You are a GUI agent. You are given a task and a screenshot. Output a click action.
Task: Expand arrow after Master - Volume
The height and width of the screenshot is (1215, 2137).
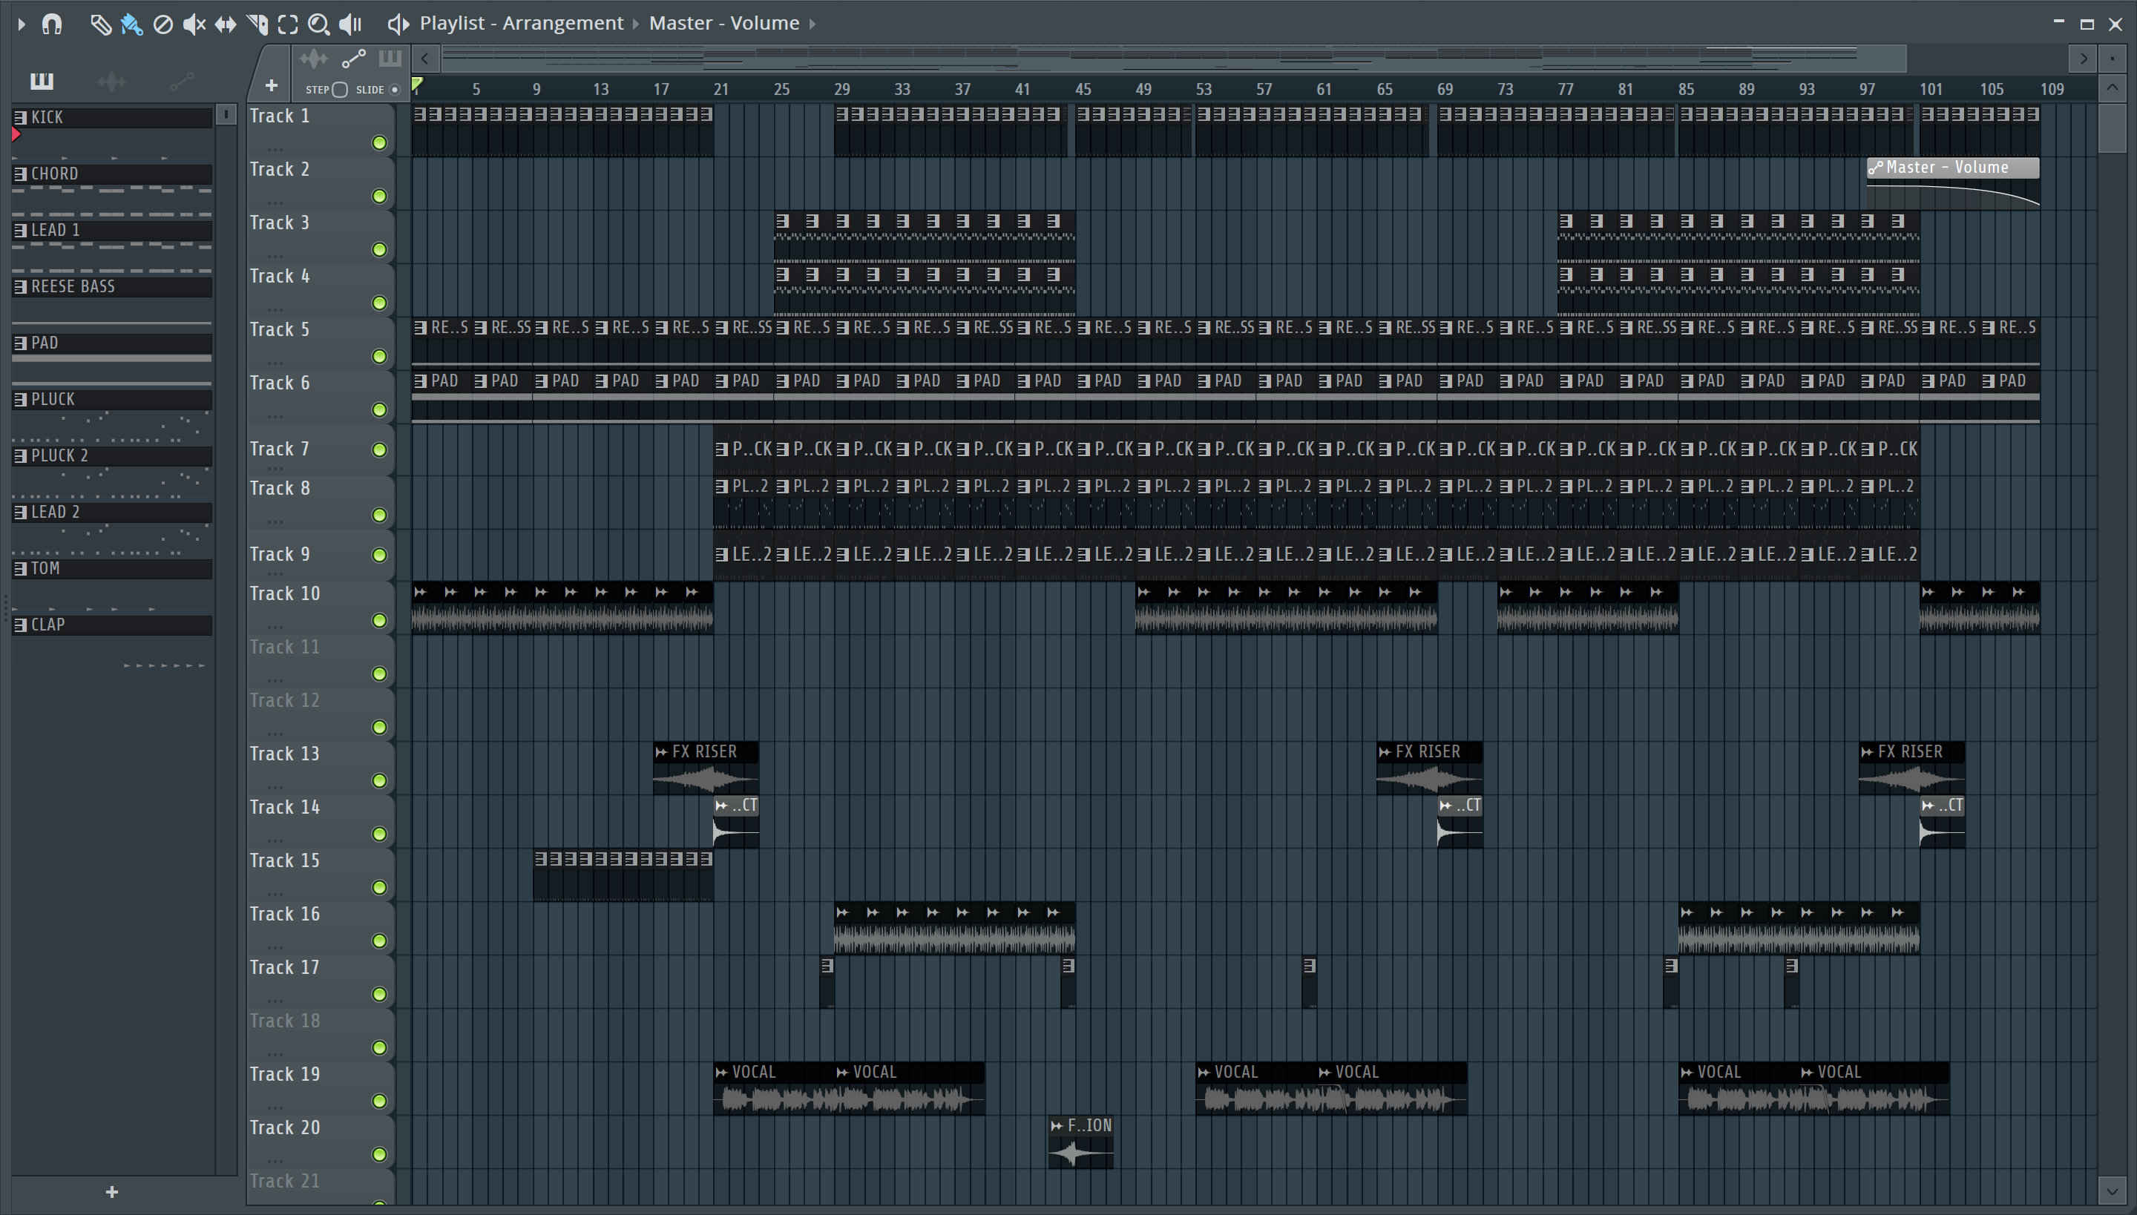813,24
